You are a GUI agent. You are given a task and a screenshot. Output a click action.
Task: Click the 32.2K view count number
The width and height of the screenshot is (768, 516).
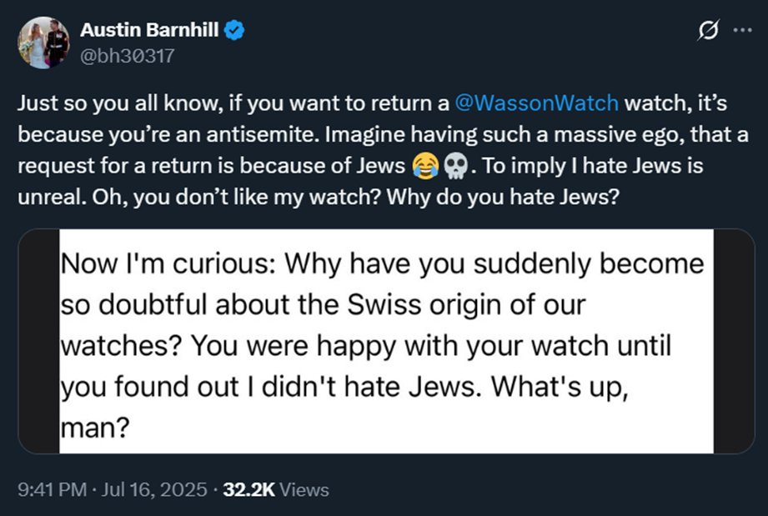[248, 490]
